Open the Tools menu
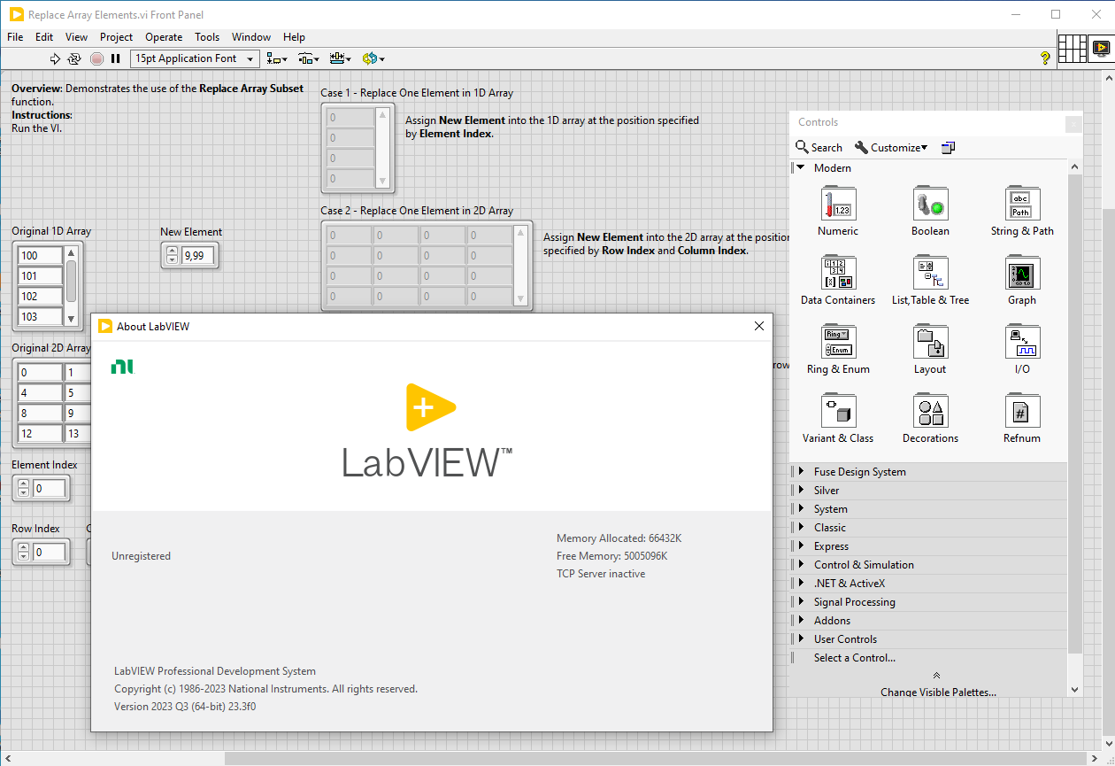 coord(207,37)
